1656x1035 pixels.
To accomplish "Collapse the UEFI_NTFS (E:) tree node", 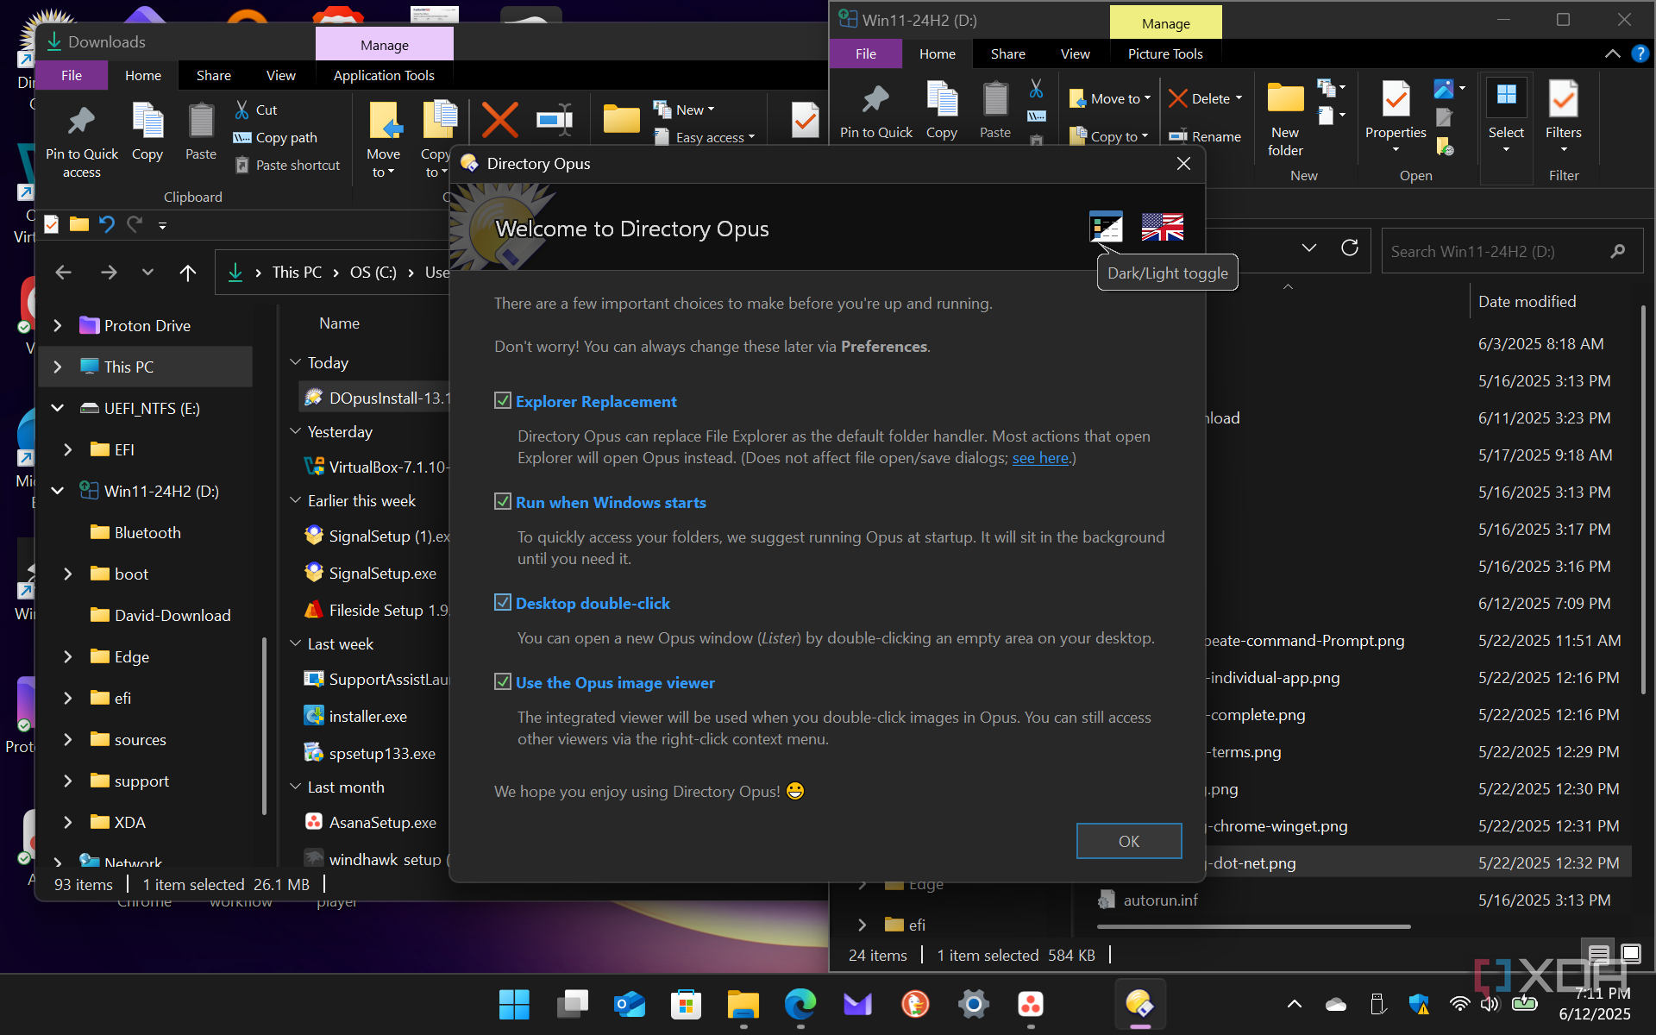I will tap(57, 408).
